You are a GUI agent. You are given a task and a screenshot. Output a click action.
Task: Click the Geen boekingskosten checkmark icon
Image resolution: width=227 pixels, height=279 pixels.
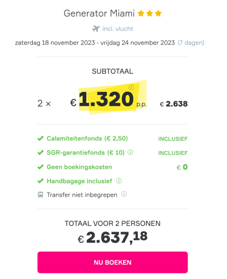pos(40,166)
